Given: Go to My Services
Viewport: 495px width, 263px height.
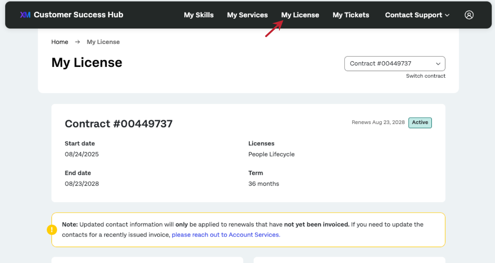Looking at the screenshot, I should pyautogui.click(x=247, y=15).
